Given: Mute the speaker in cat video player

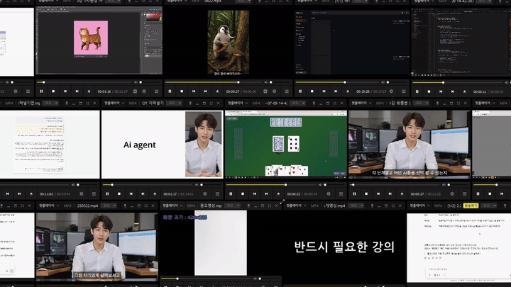Looking at the screenshot, I should click(136, 82).
